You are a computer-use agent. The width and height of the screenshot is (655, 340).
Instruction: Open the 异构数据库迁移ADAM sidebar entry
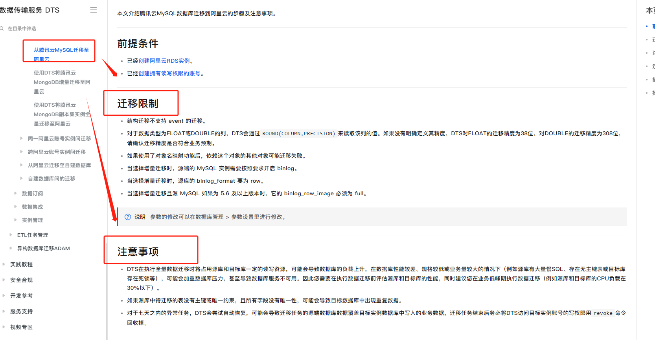click(44, 248)
